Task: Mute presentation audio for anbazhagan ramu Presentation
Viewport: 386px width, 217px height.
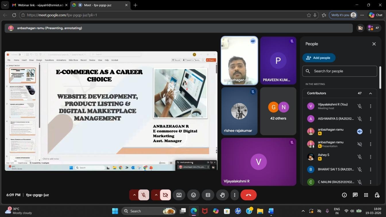Action: tap(360, 144)
